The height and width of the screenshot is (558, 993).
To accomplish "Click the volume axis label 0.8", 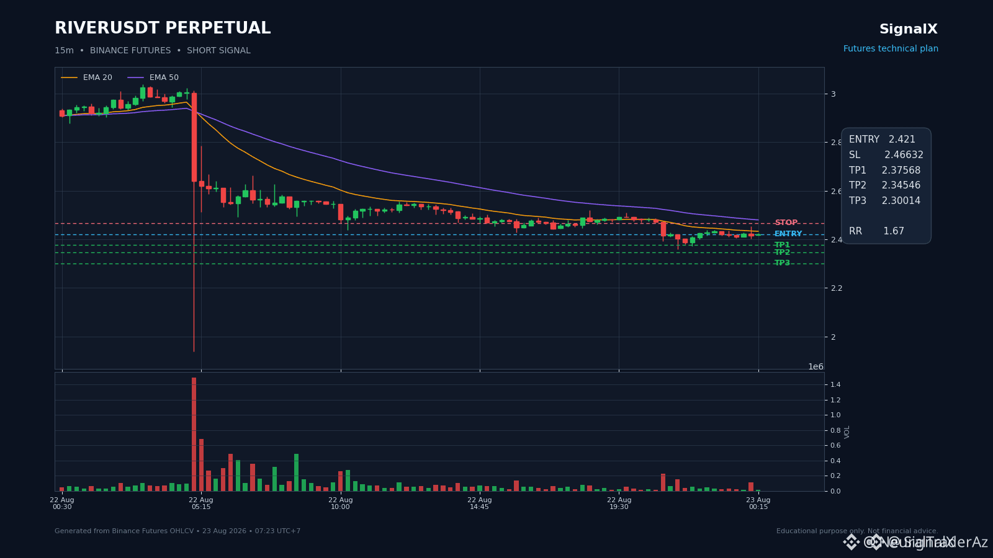I will point(835,430).
